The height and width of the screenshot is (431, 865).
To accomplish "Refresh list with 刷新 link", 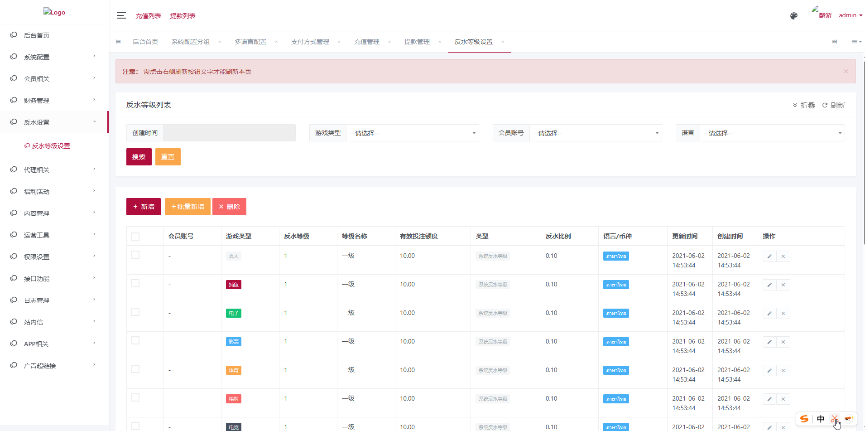I will 834,105.
